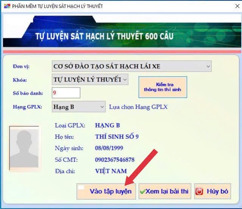Click the Hạng GPLX label
This screenshot has width=242, height=209.
point(27,107)
